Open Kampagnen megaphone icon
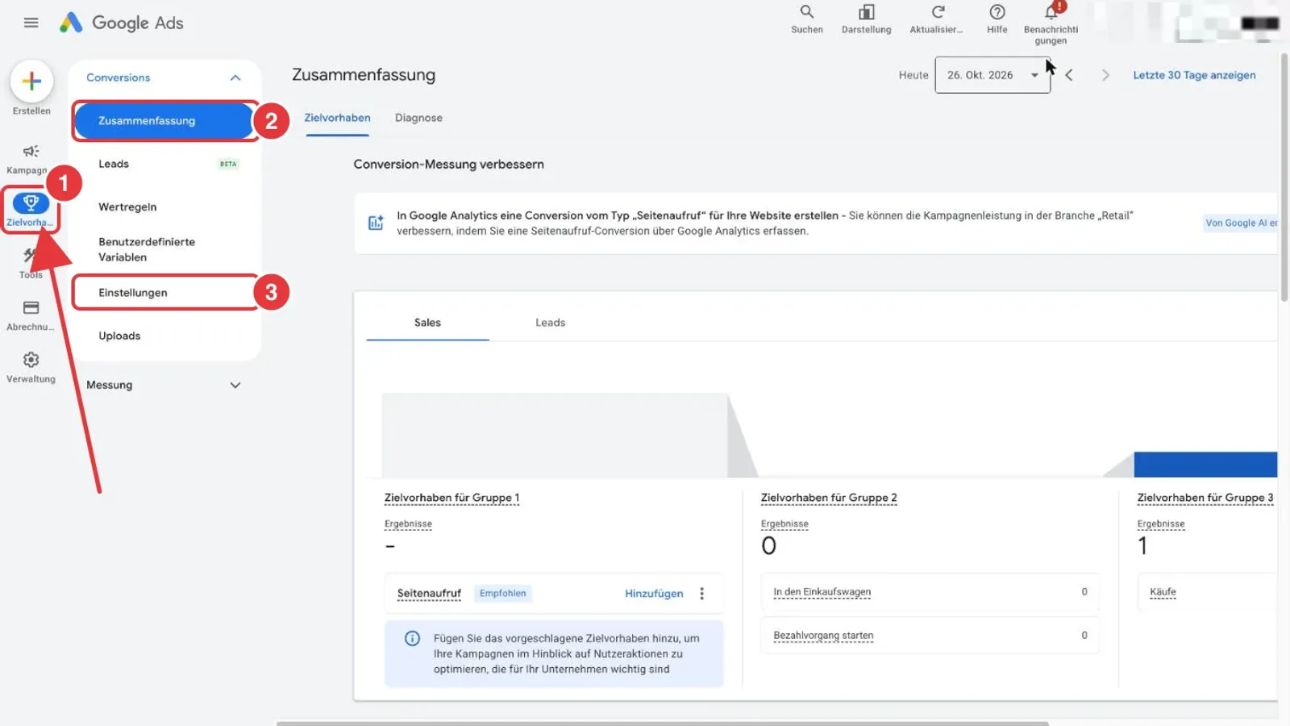This screenshot has width=1290, height=726. [31, 152]
